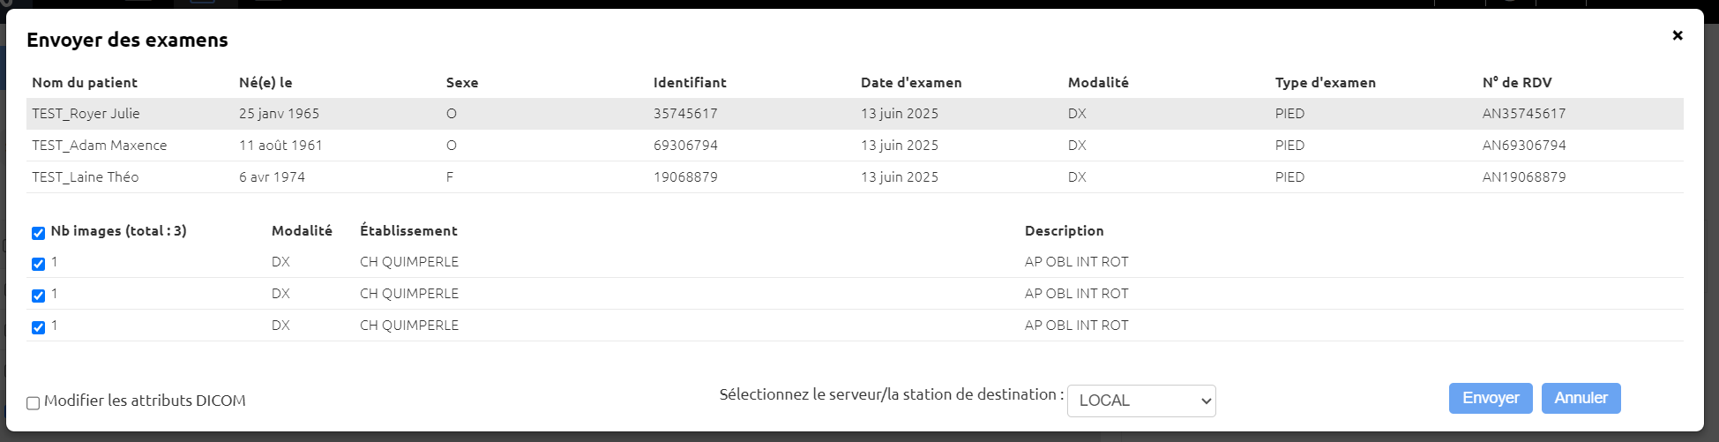Click the Envoyer button
The width and height of the screenshot is (1719, 442).
pos(1491,398)
